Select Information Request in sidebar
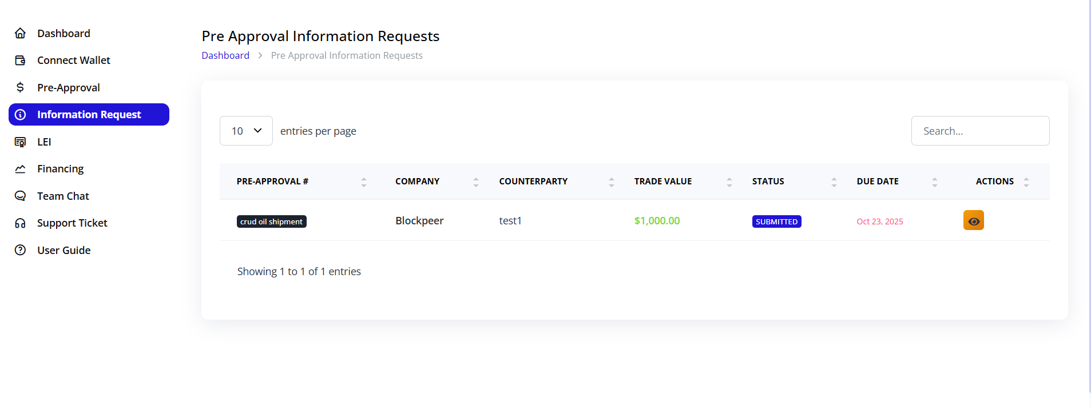The width and height of the screenshot is (1091, 407). tap(89, 115)
